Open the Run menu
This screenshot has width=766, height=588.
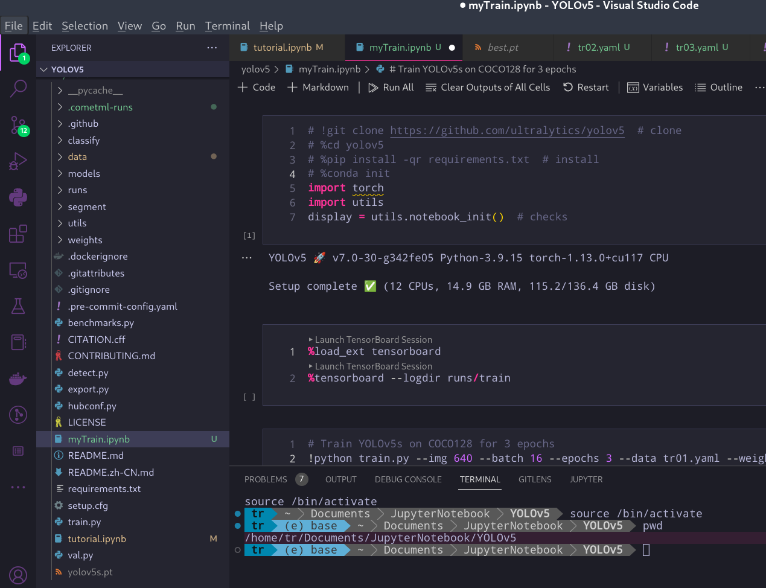click(x=185, y=26)
